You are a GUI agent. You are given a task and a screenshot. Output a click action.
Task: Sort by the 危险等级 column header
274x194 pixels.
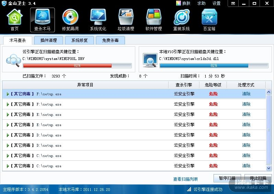click(213, 85)
